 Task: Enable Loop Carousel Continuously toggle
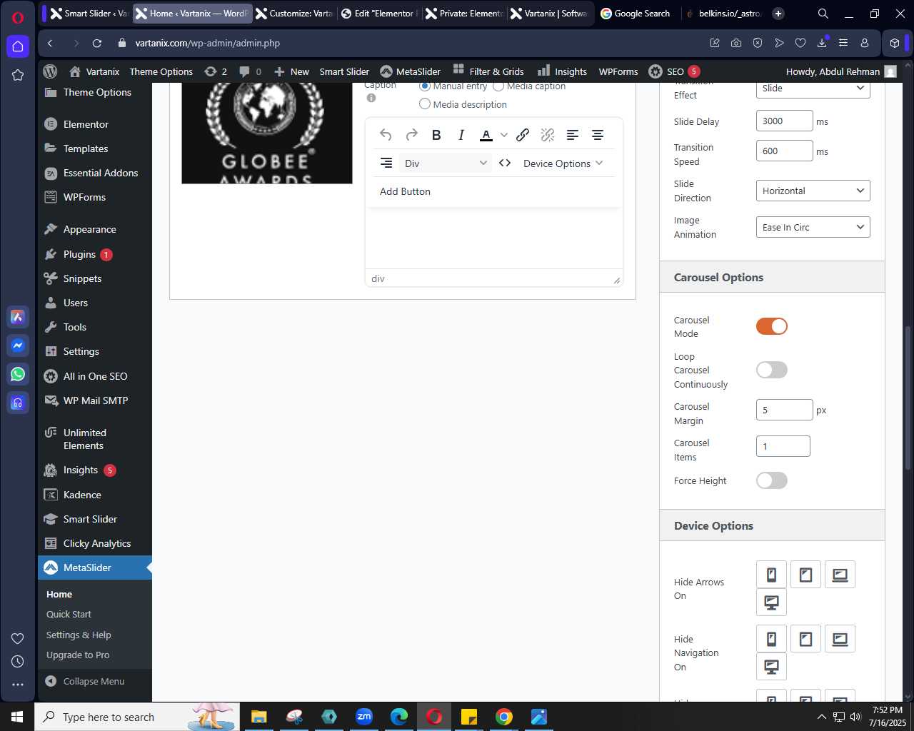[x=772, y=370]
